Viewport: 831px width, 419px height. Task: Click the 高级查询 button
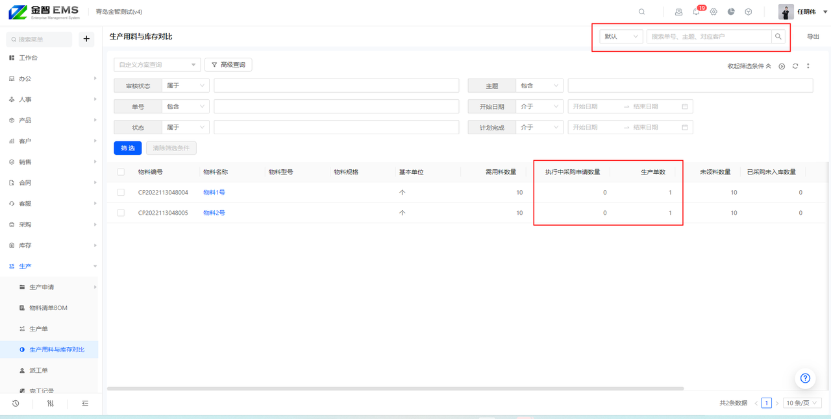229,65
